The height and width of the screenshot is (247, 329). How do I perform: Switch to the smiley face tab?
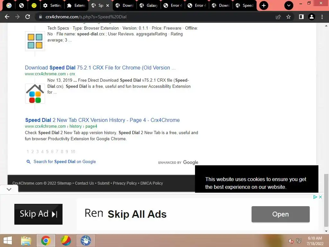pyautogui.click(x=34, y=5)
